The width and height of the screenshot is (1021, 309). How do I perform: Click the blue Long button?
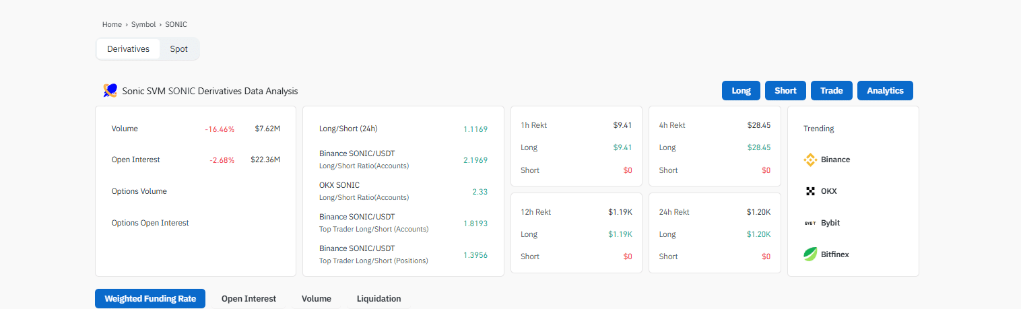(x=741, y=90)
